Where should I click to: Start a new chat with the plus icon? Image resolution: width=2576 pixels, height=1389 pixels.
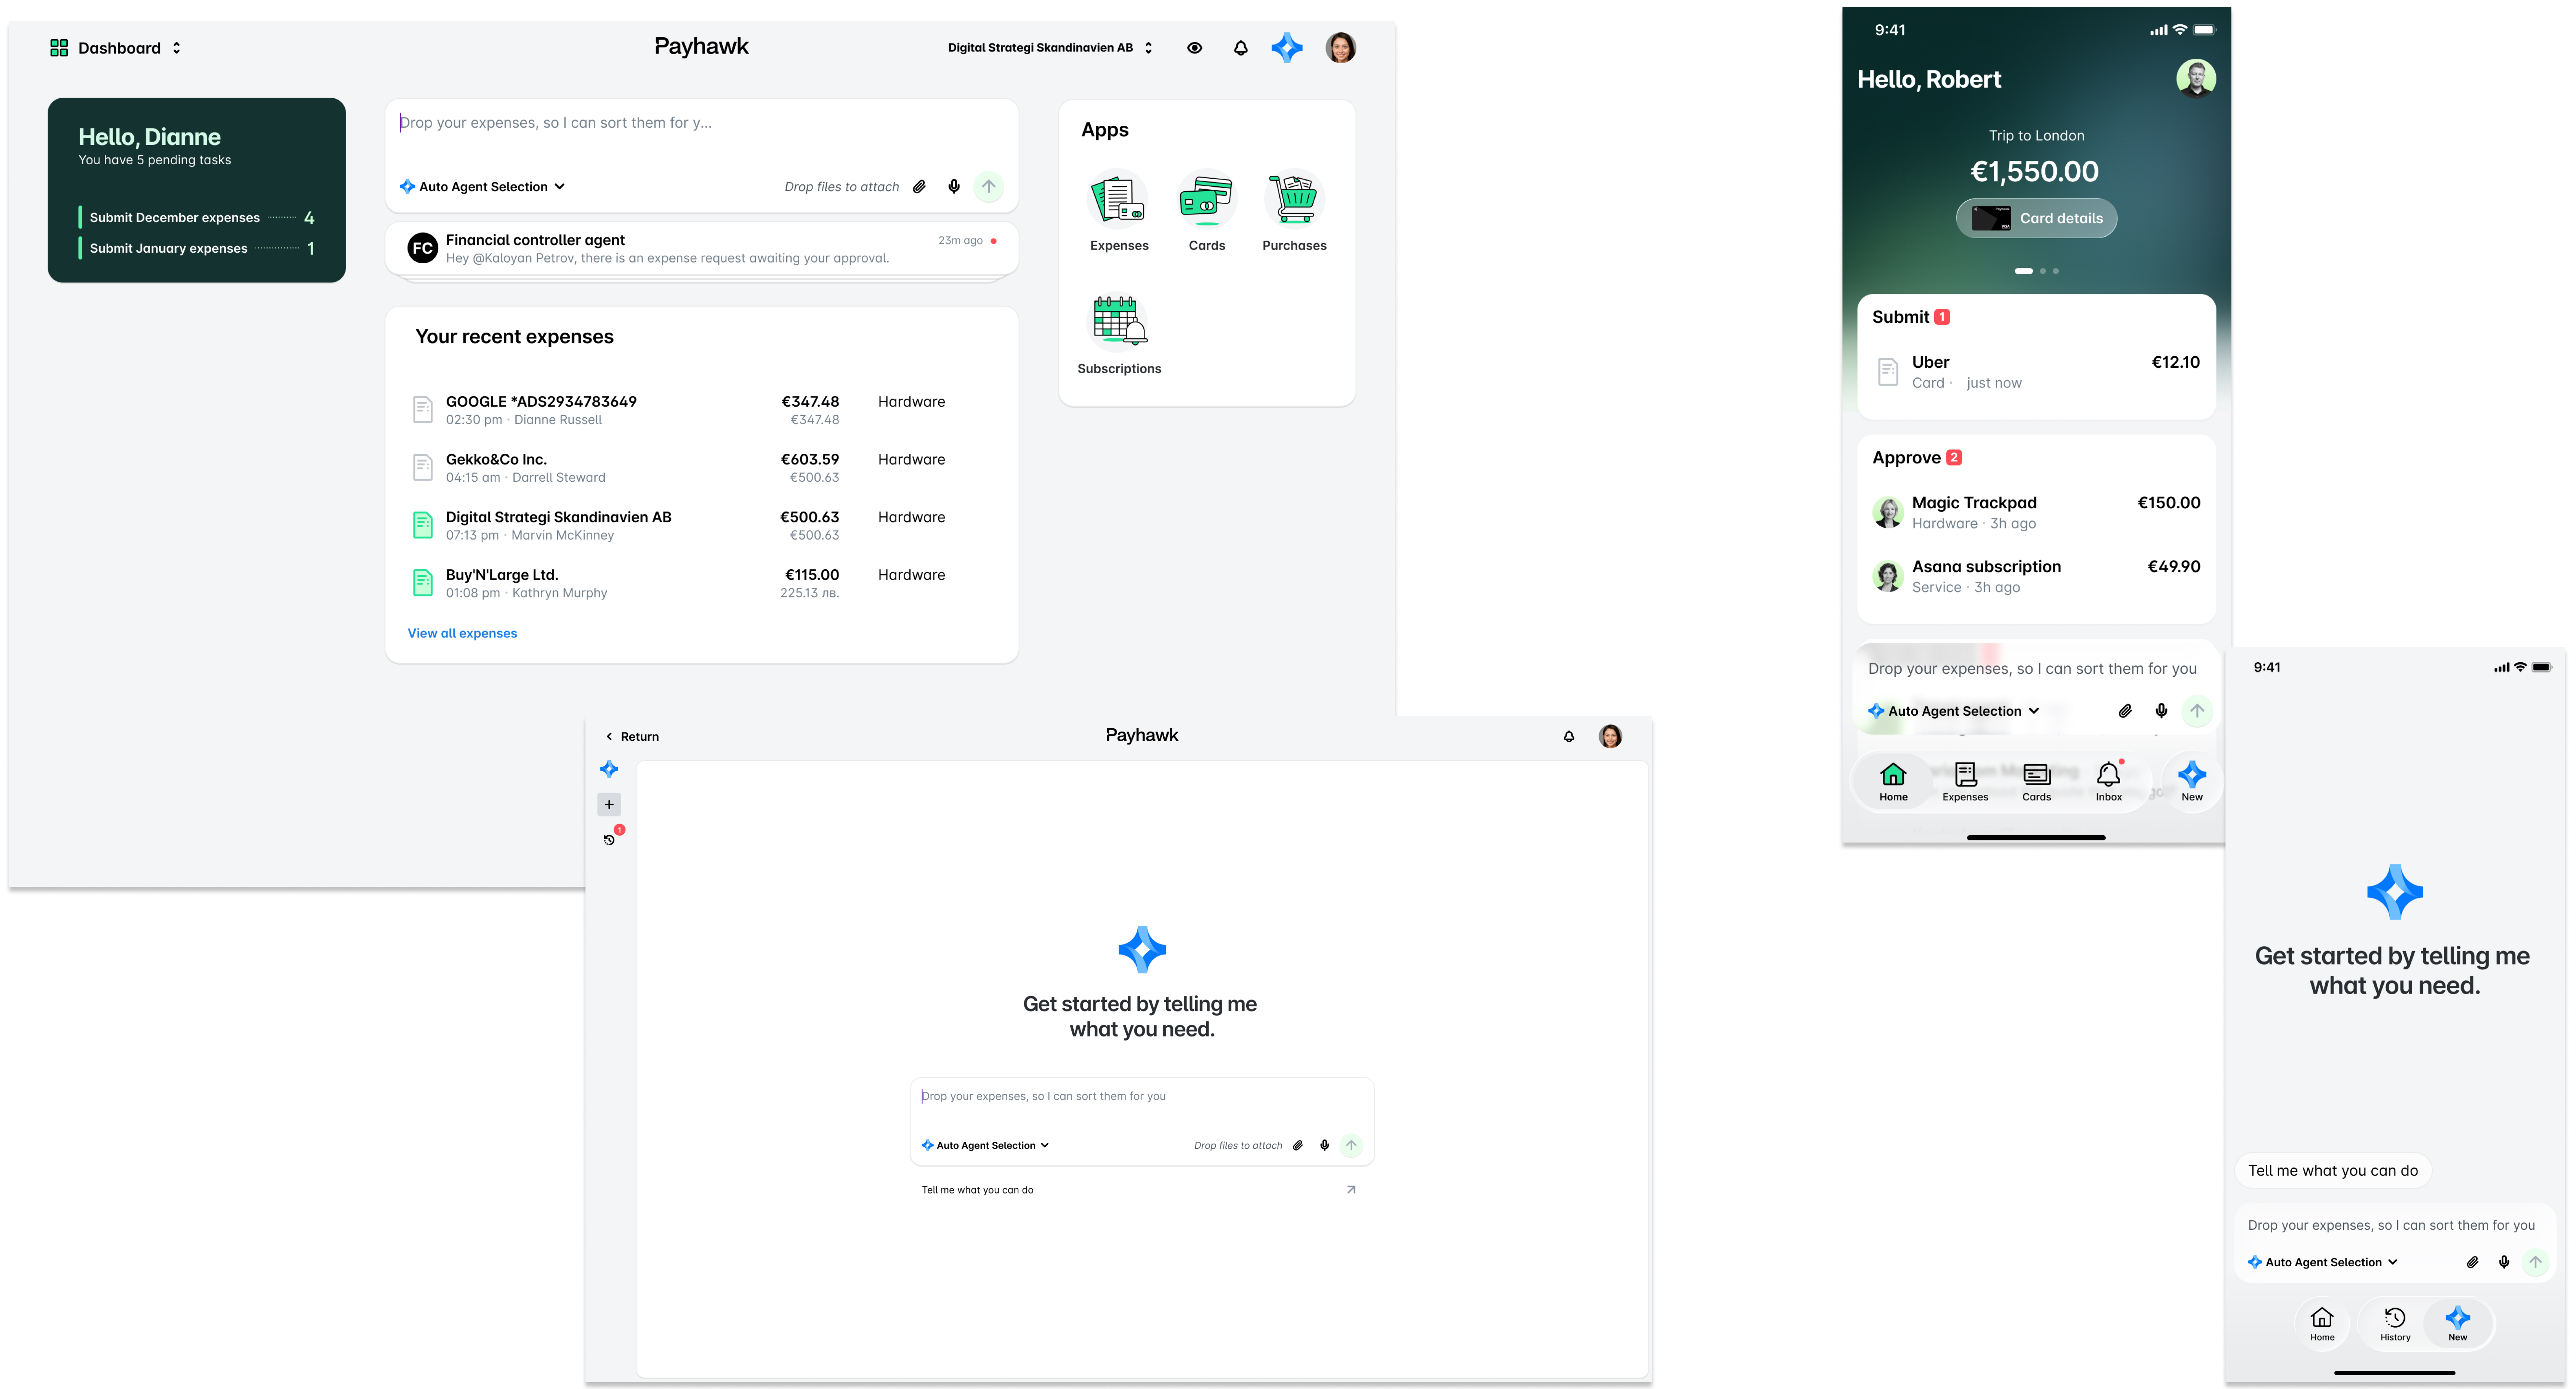609,804
